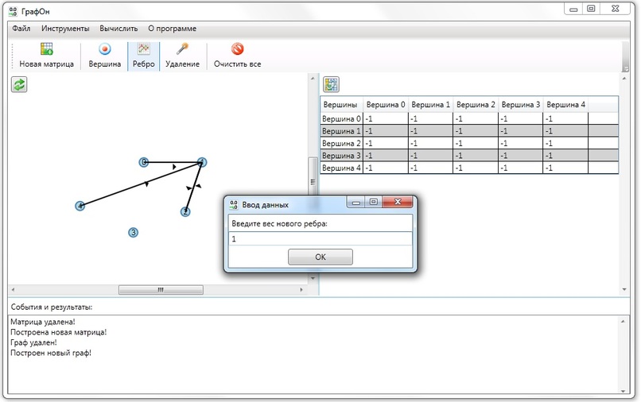Minimize the Ввод данных dialog

pyautogui.click(x=356, y=202)
